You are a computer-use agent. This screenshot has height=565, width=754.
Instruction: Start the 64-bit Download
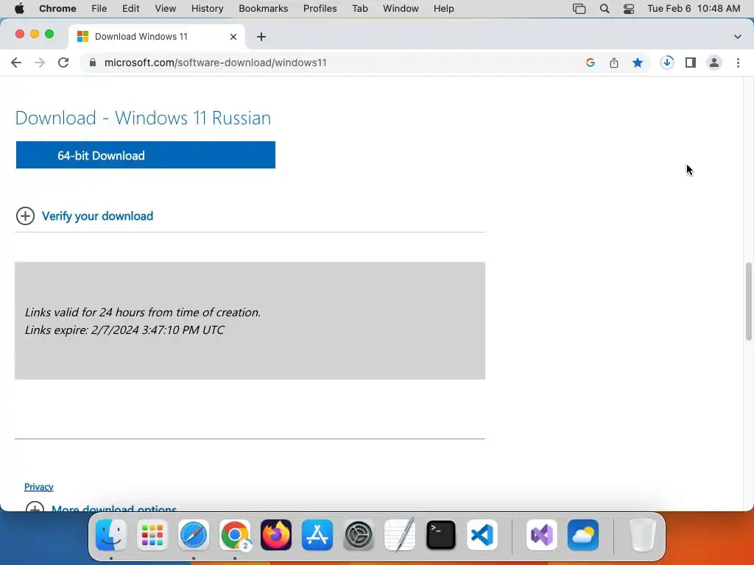click(146, 155)
